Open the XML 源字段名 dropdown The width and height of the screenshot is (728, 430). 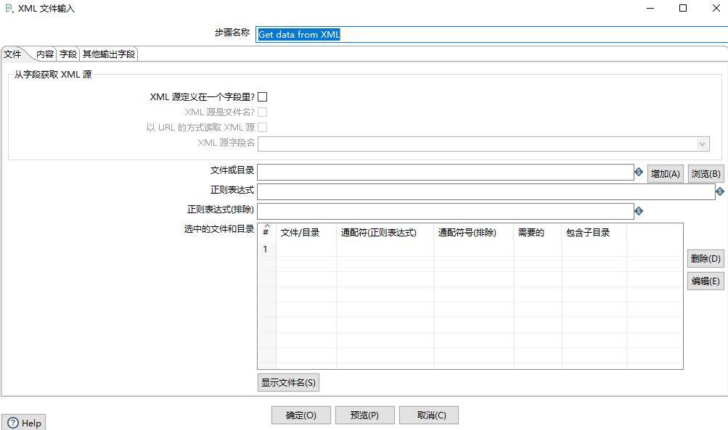(702, 144)
